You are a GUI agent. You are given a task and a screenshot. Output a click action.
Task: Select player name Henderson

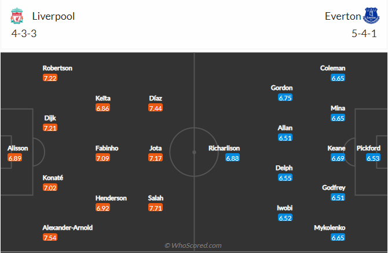(111, 198)
